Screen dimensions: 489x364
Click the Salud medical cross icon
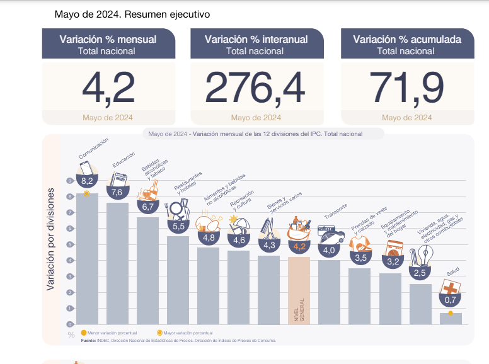450,289
